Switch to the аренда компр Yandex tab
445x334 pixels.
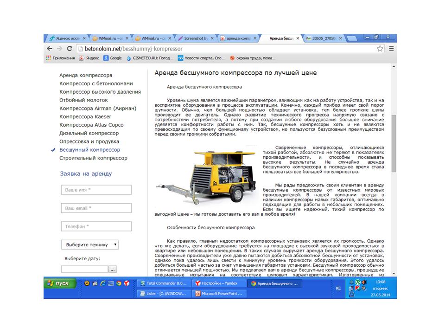click(238, 39)
